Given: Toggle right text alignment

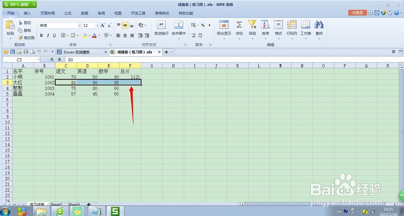Looking at the screenshot, I should click(132, 35).
